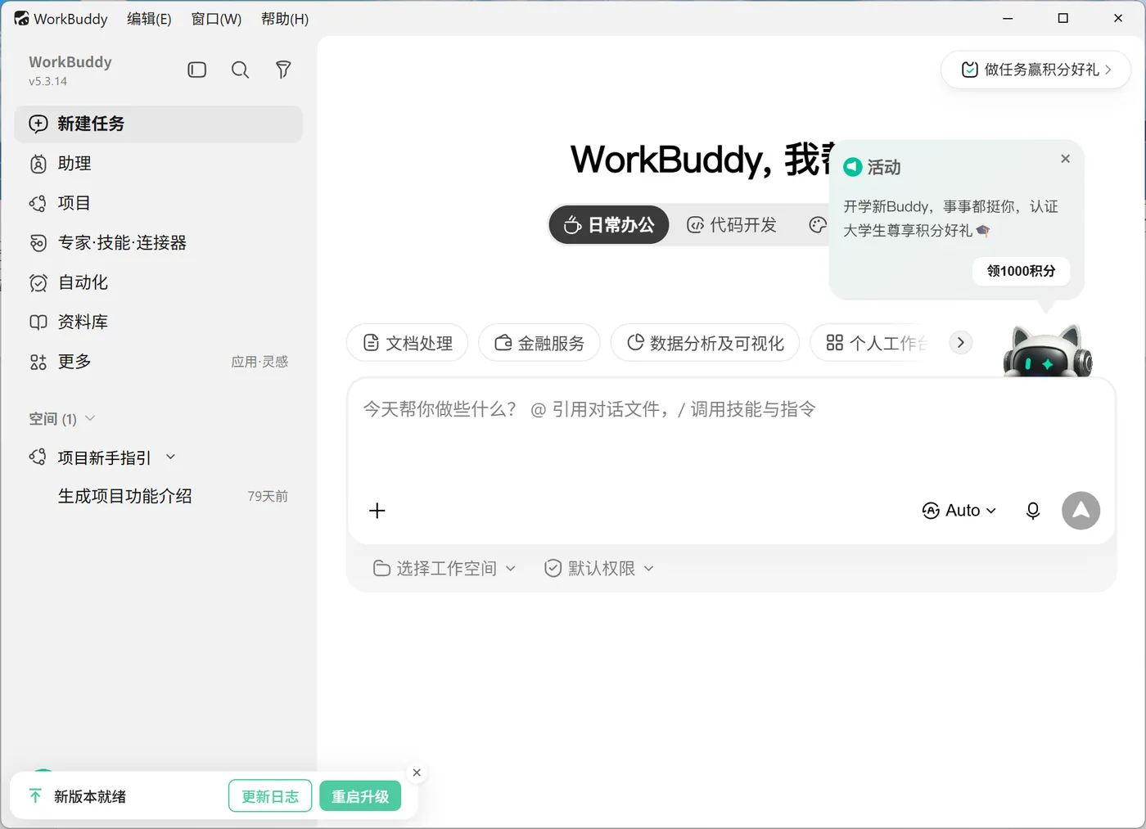Select 文档处理 category chip
This screenshot has width=1146, height=829.
pyautogui.click(x=407, y=343)
